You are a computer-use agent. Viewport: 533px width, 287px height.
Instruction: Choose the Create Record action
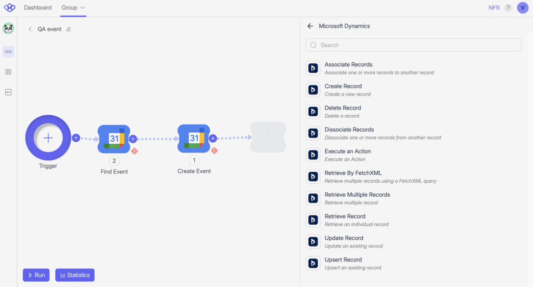(x=414, y=90)
